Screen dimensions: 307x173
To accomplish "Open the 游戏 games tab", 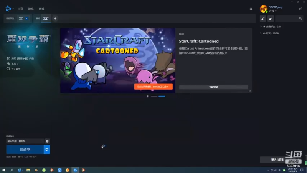I will [31, 8].
